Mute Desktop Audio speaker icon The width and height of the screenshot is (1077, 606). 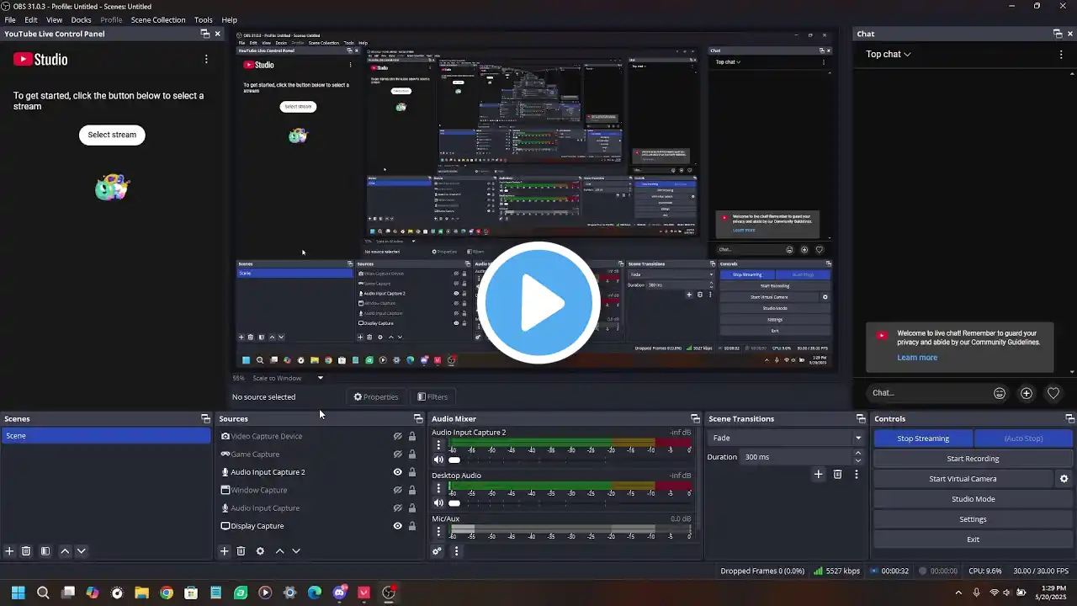coord(438,502)
